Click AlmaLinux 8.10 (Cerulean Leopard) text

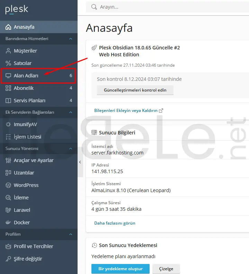(131, 190)
